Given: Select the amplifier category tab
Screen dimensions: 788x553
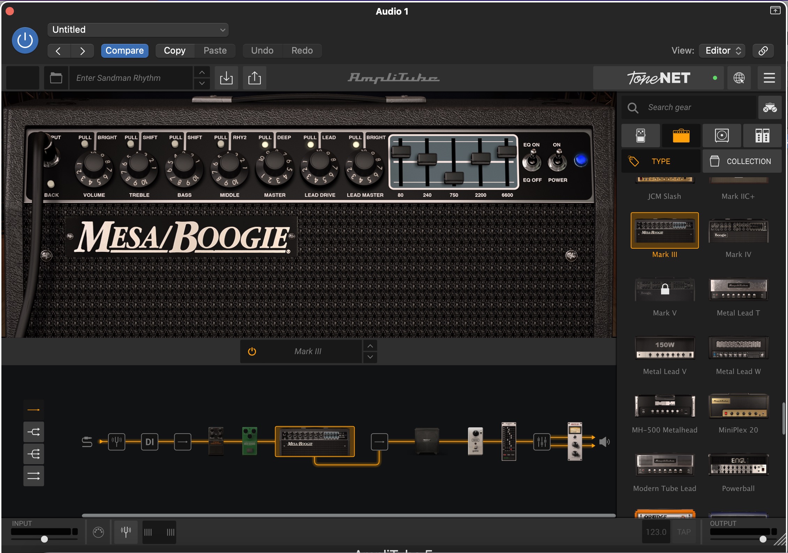Looking at the screenshot, I should [x=681, y=135].
